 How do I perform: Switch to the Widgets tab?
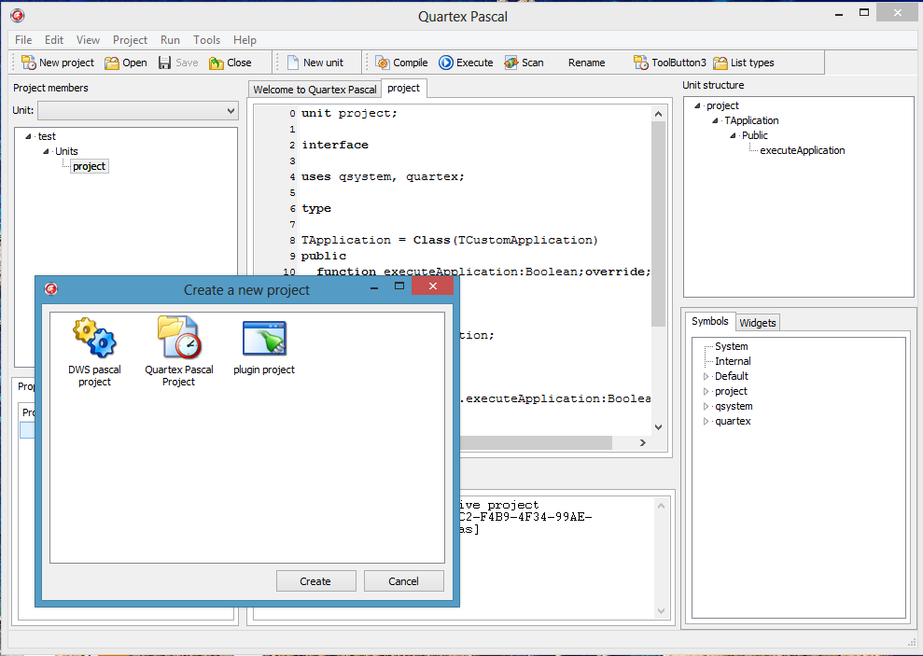pos(757,322)
